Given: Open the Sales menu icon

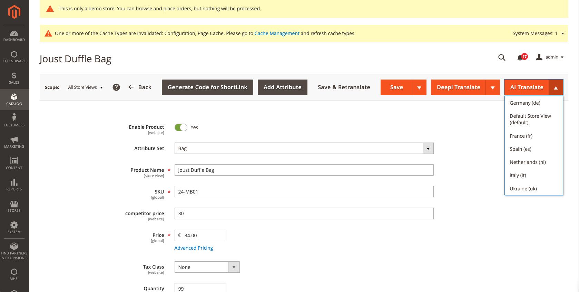Looking at the screenshot, I should point(14,78).
